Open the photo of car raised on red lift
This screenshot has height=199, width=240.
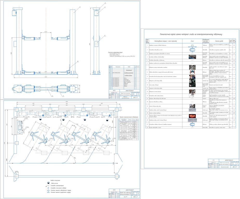[192, 72]
